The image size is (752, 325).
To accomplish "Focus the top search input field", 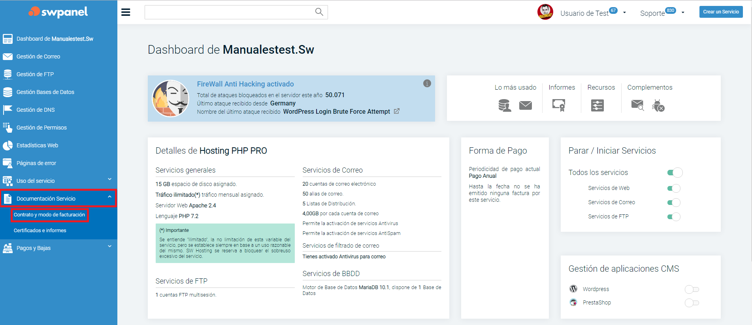I will coord(236,12).
